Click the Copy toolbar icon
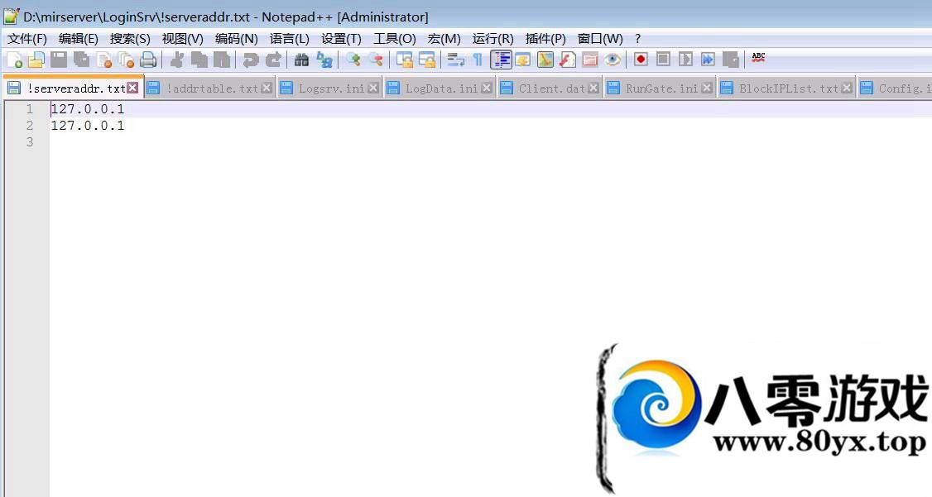The height and width of the screenshot is (497, 932). 199,60
